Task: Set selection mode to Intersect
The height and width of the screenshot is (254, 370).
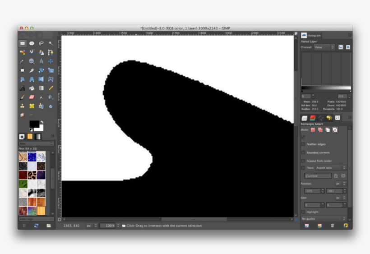Action: coord(335,130)
